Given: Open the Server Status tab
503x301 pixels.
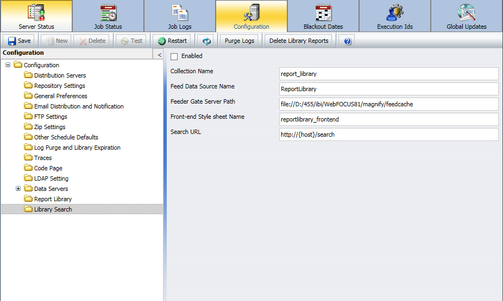Looking at the screenshot, I should click(x=36, y=16).
